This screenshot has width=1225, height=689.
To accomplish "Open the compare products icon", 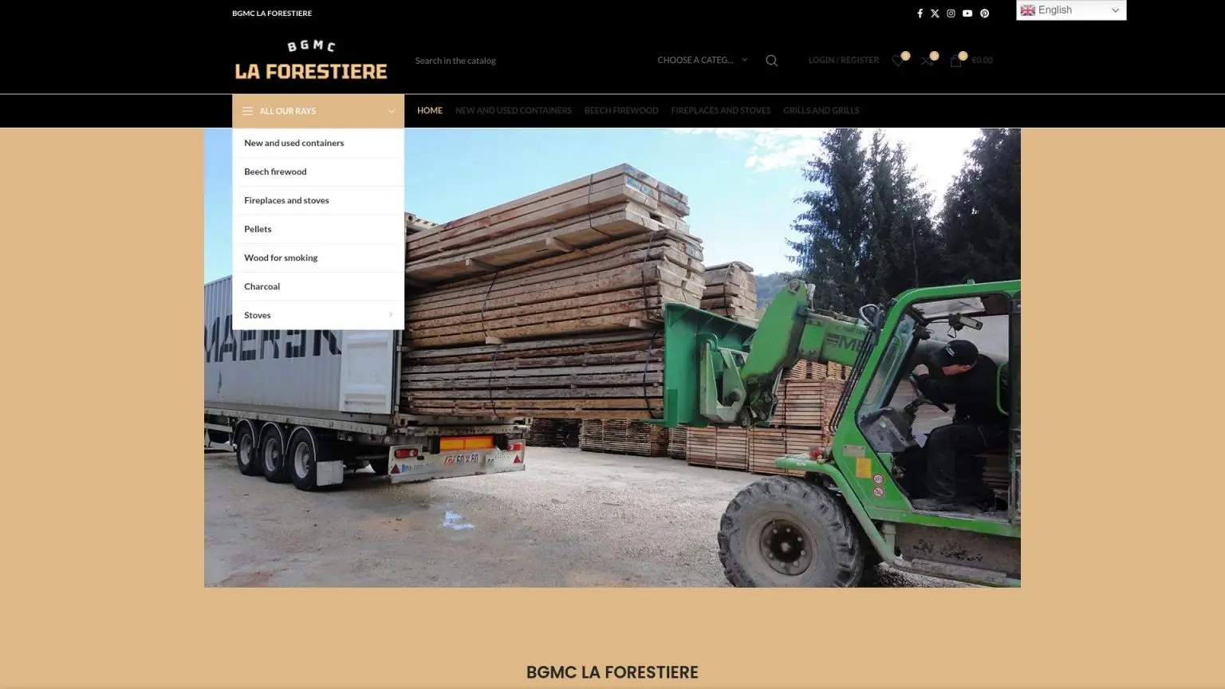I will click(x=927, y=61).
